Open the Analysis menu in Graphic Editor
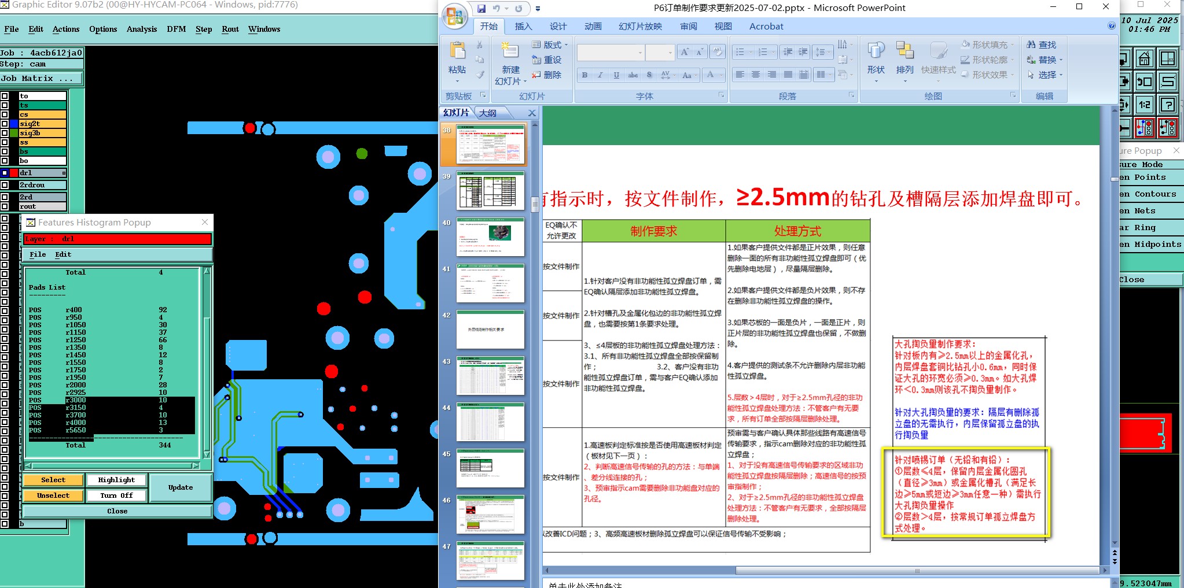 [x=142, y=29]
